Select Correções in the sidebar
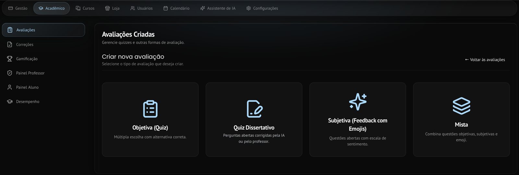The image size is (519, 175). click(x=43, y=44)
